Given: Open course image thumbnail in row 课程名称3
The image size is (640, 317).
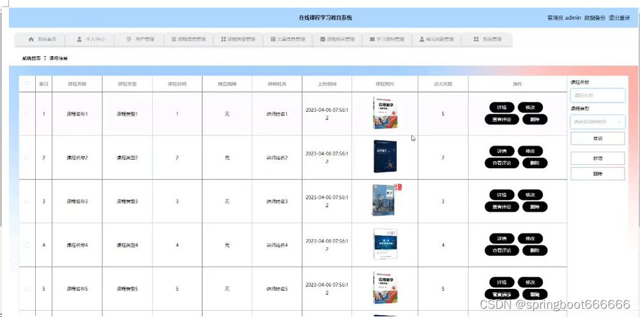Looking at the screenshot, I should click(x=385, y=200).
